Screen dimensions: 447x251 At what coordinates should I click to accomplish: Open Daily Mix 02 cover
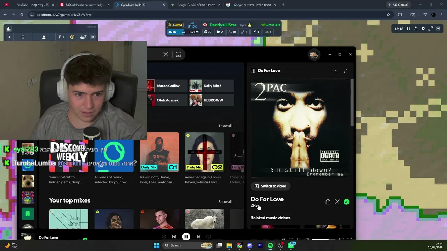205,152
